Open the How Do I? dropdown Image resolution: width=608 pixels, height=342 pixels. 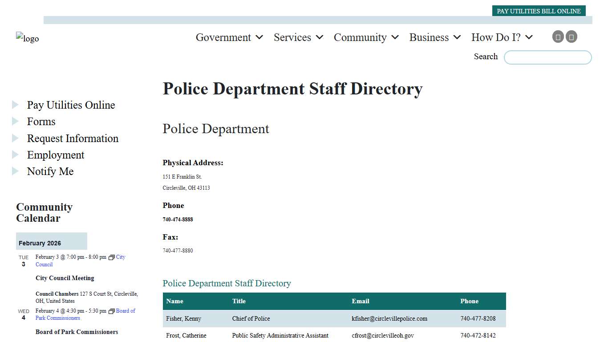[497, 37]
